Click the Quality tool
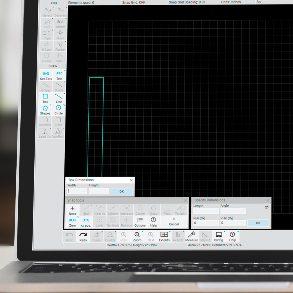293x293 pixels. click(x=110, y=237)
